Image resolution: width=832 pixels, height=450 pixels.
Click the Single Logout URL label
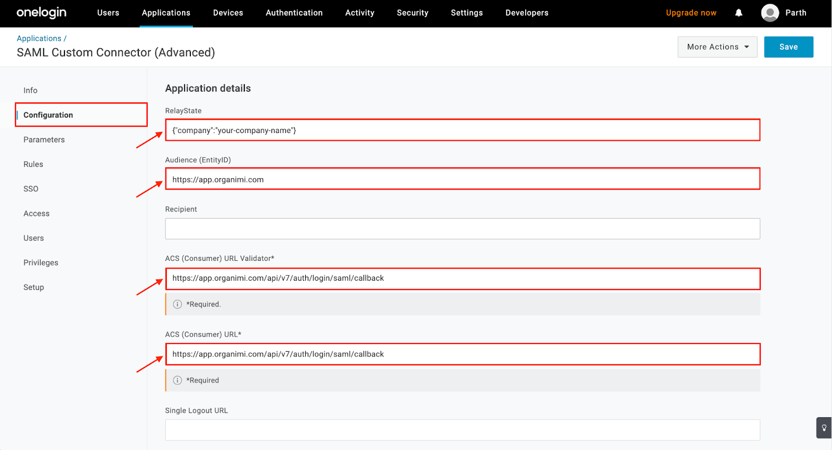(x=197, y=411)
